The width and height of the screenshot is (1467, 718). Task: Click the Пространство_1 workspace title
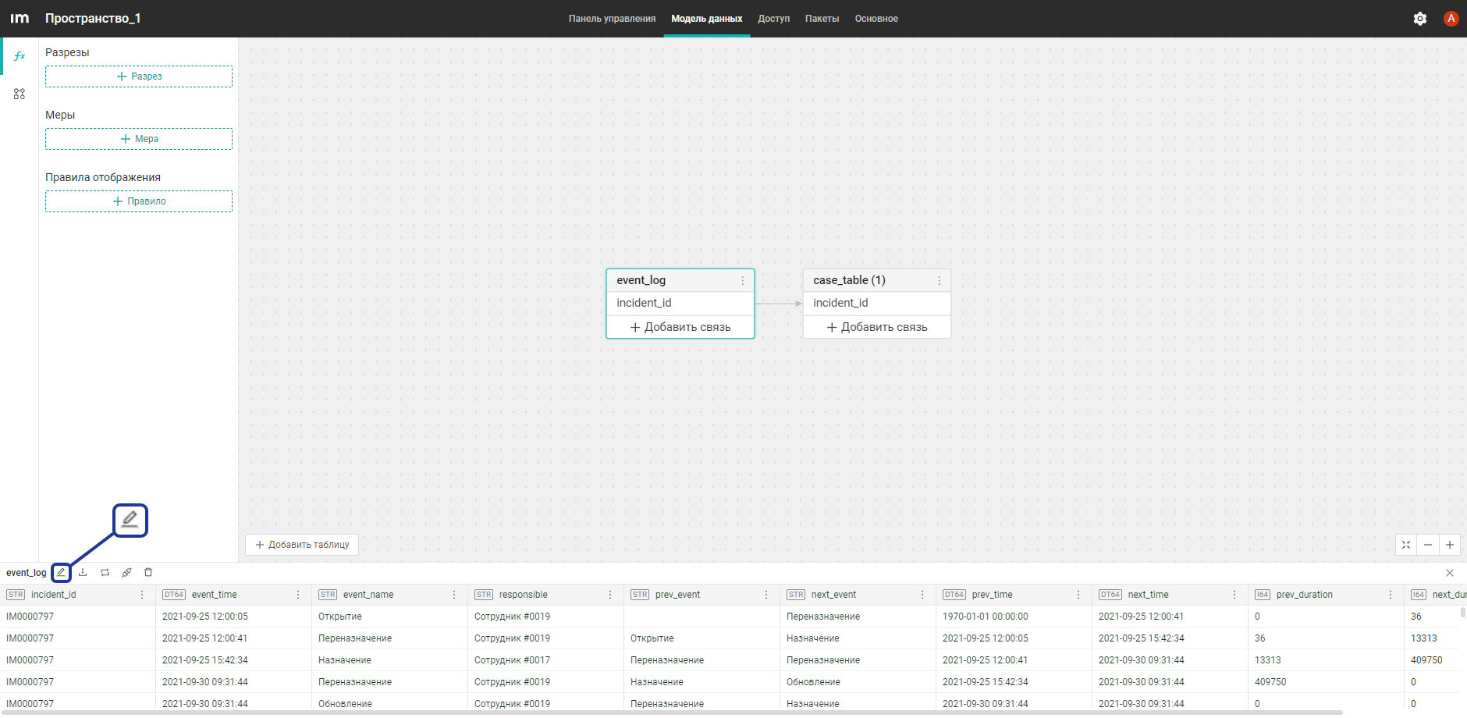[x=93, y=18]
